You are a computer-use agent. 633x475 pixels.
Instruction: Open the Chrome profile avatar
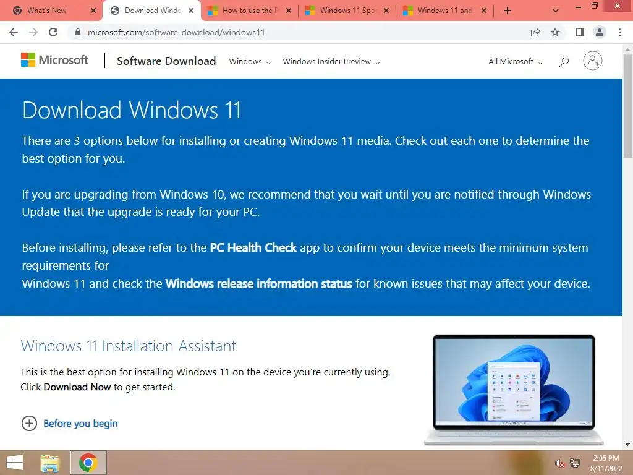(600, 32)
